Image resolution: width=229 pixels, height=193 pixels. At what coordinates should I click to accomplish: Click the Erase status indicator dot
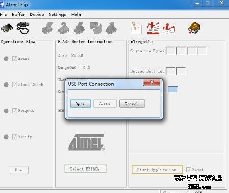pyautogui.click(x=6, y=59)
